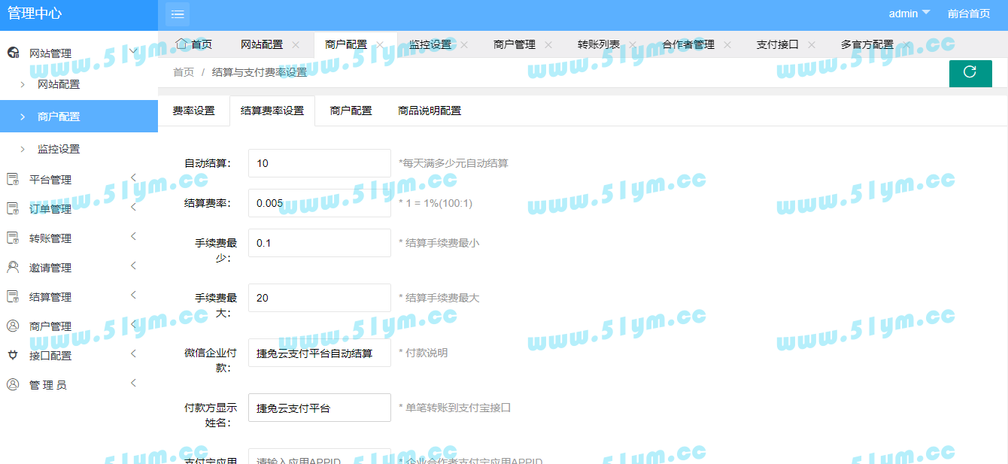Open the 前台首页 link
Screen dimensions: 1008x464
[x=969, y=14]
